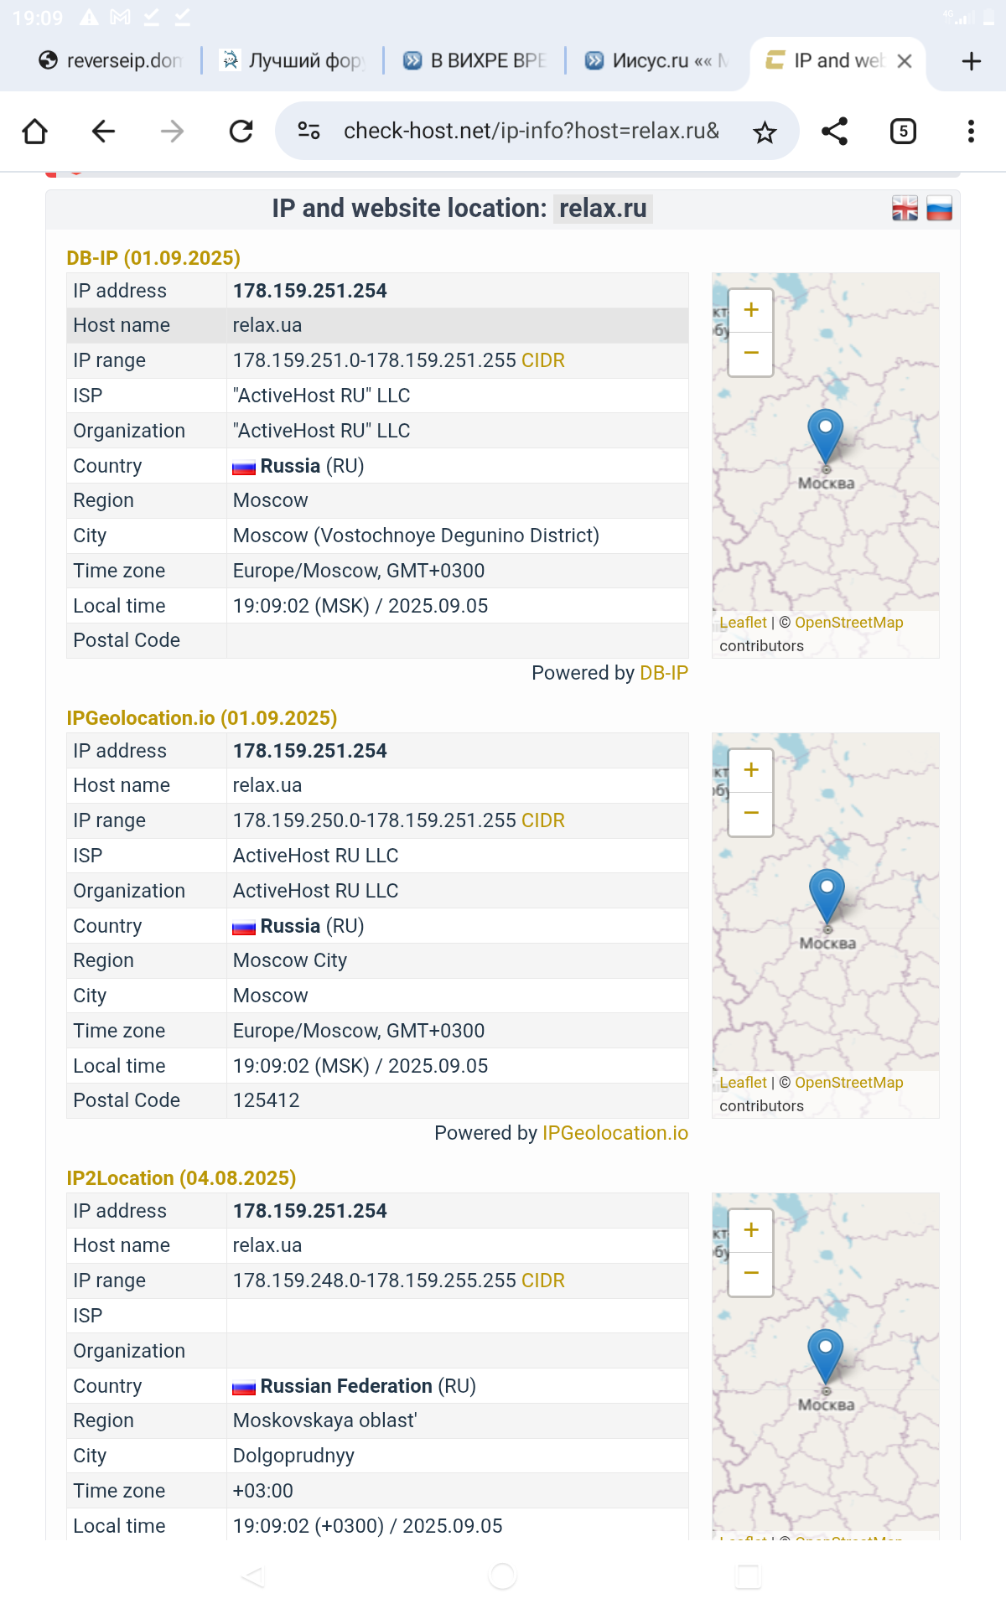Tap the Android home navigation circle
The image size is (1006, 1609).
coord(502,1576)
